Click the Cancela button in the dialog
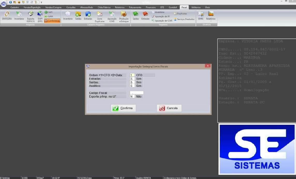 [169, 108]
